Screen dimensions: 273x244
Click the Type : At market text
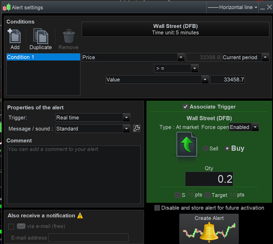click(179, 127)
